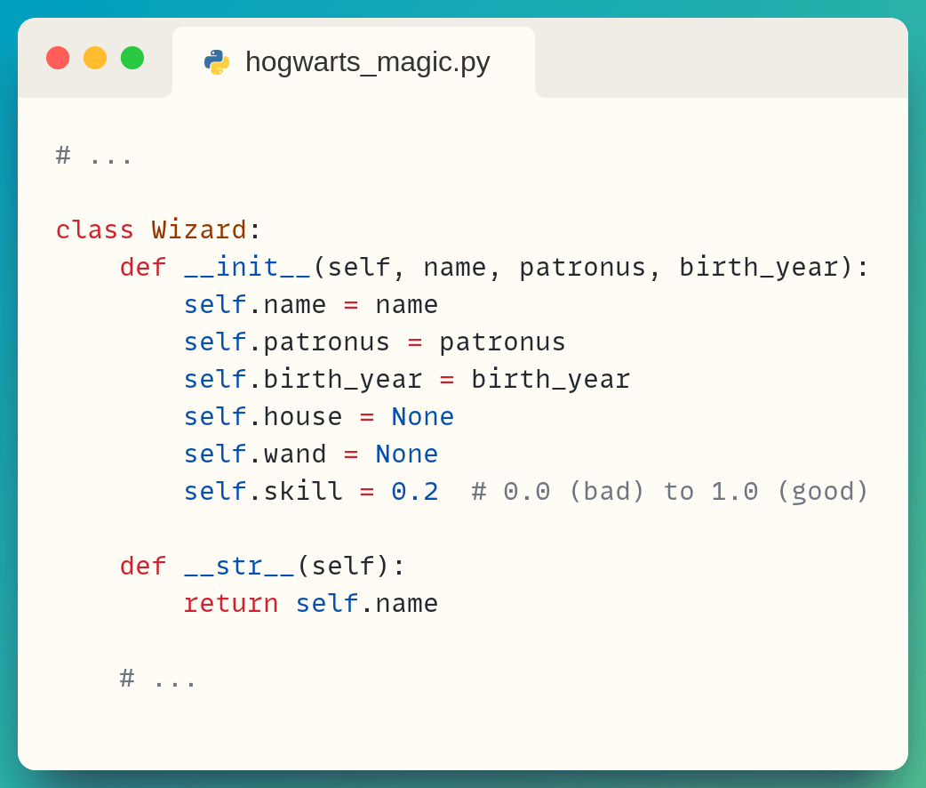Click the skill range comment text
The image size is (926, 788).
[669, 491]
